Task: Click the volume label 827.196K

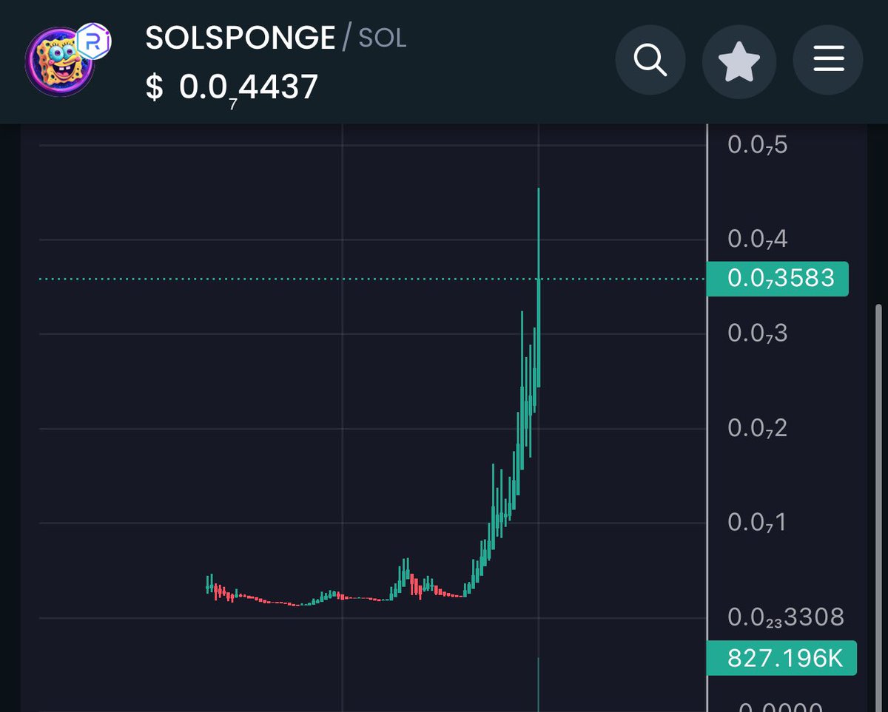Action: coord(782,657)
